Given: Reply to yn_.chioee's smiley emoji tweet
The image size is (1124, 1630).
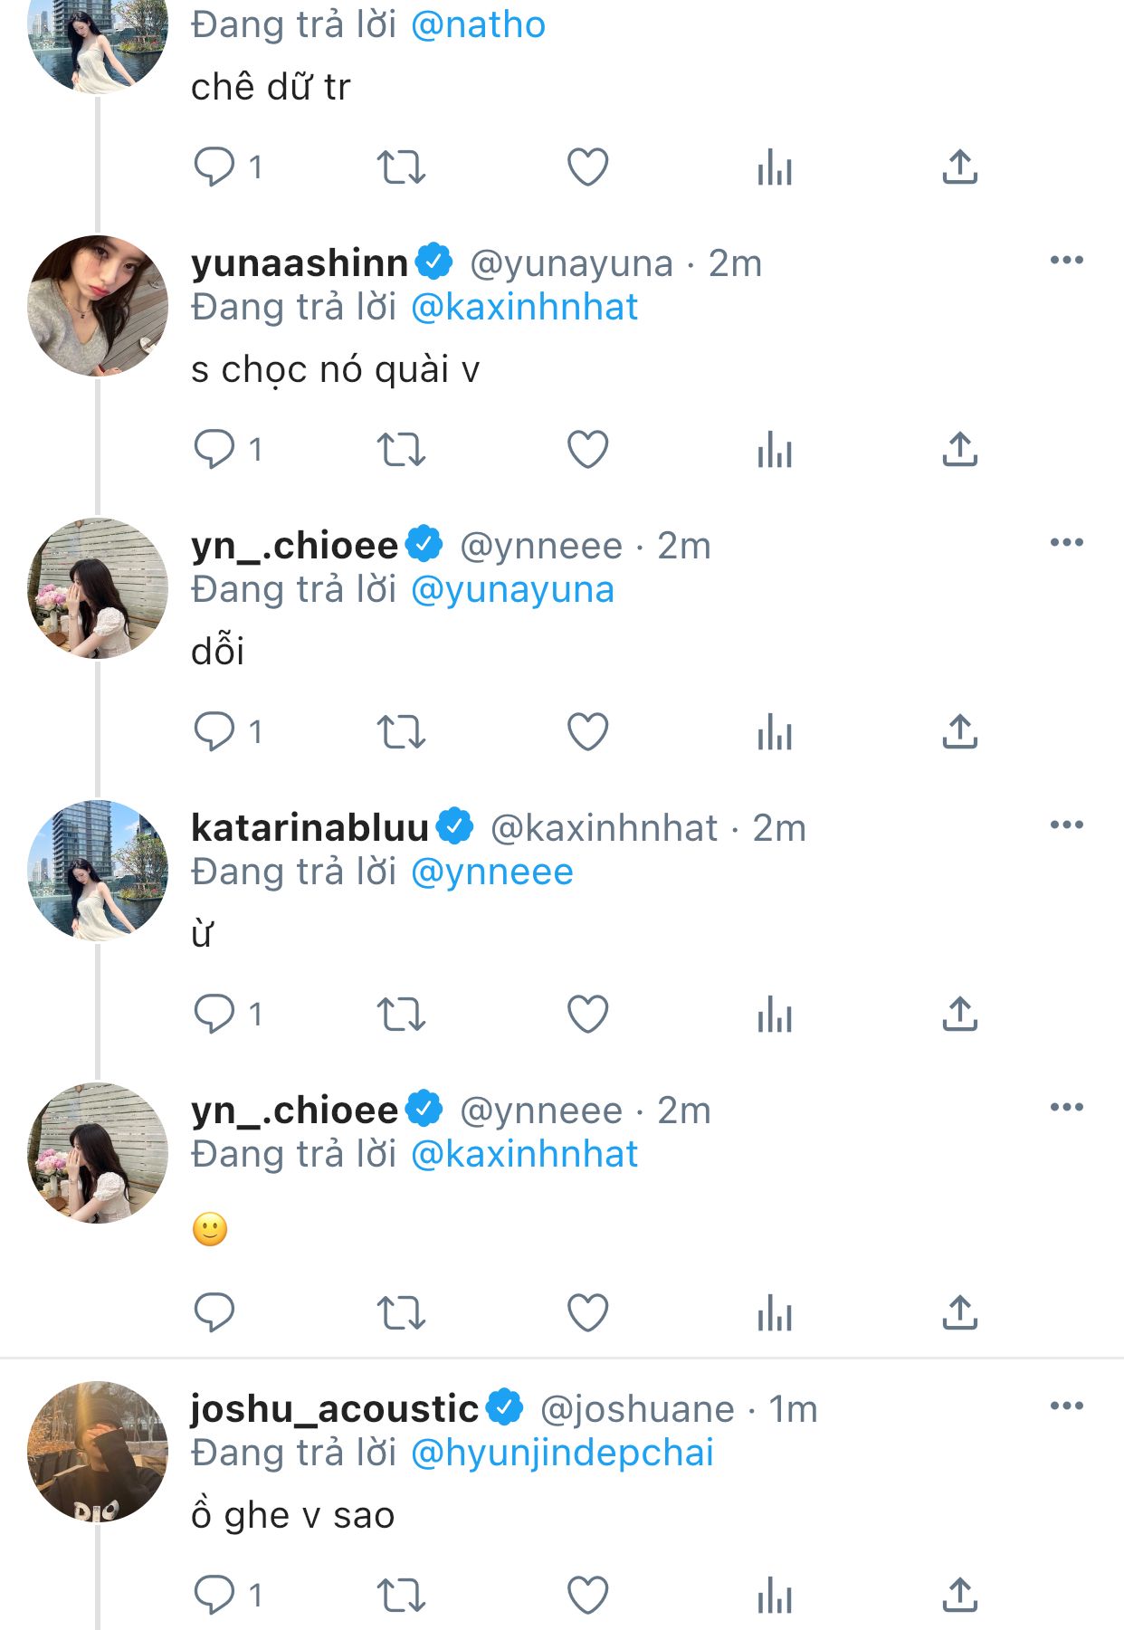Looking at the screenshot, I should coord(215,1313).
